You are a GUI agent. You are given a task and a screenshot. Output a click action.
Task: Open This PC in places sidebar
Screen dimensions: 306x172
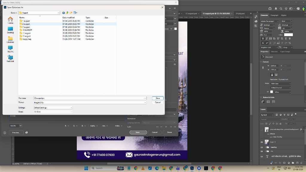[x=10, y=49]
